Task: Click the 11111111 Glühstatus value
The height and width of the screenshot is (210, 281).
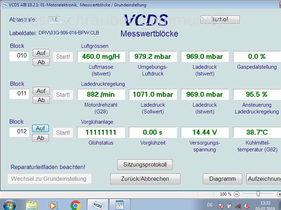Action: click(101, 132)
